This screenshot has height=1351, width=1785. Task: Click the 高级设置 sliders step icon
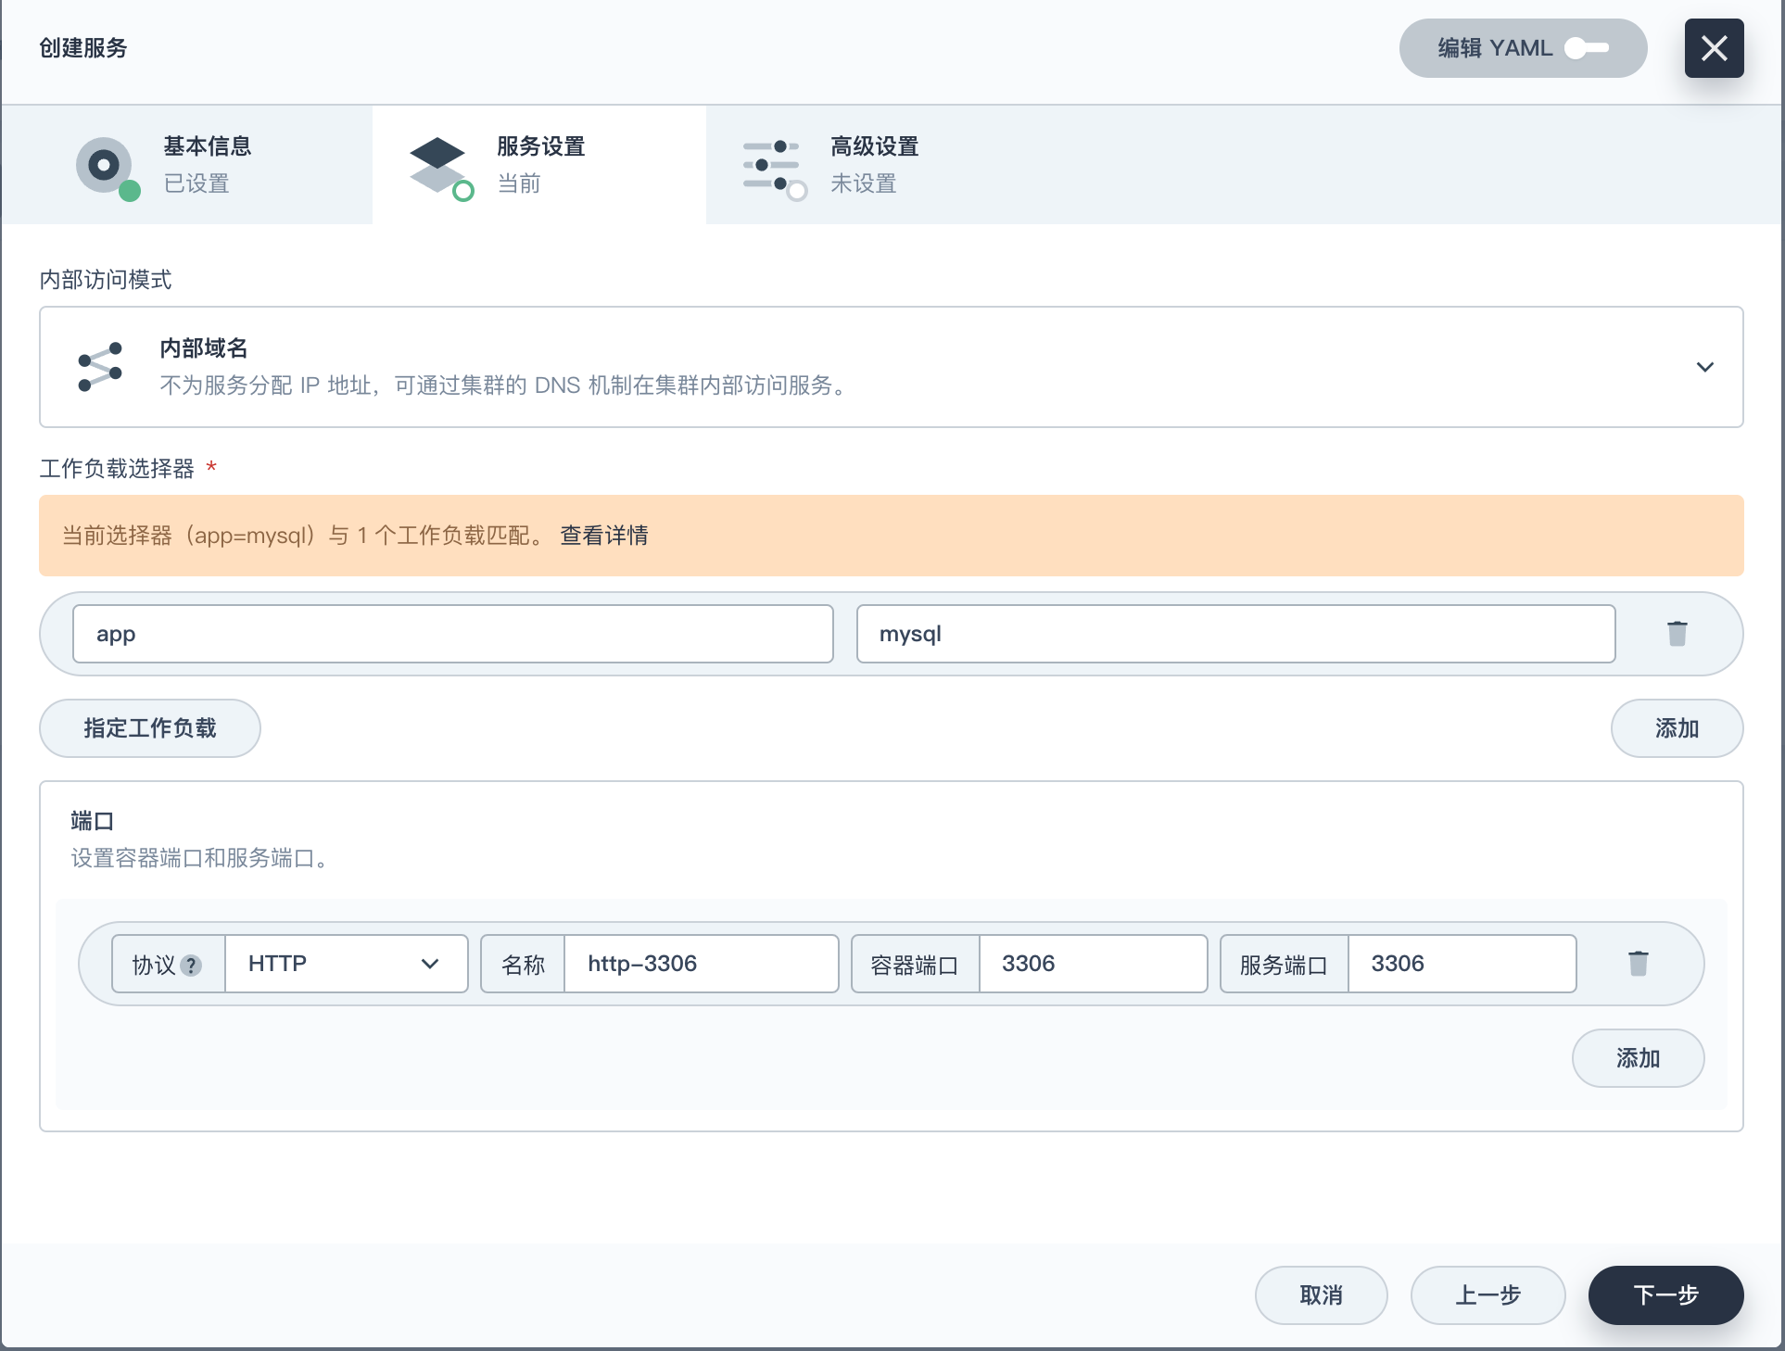(x=772, y=166)
